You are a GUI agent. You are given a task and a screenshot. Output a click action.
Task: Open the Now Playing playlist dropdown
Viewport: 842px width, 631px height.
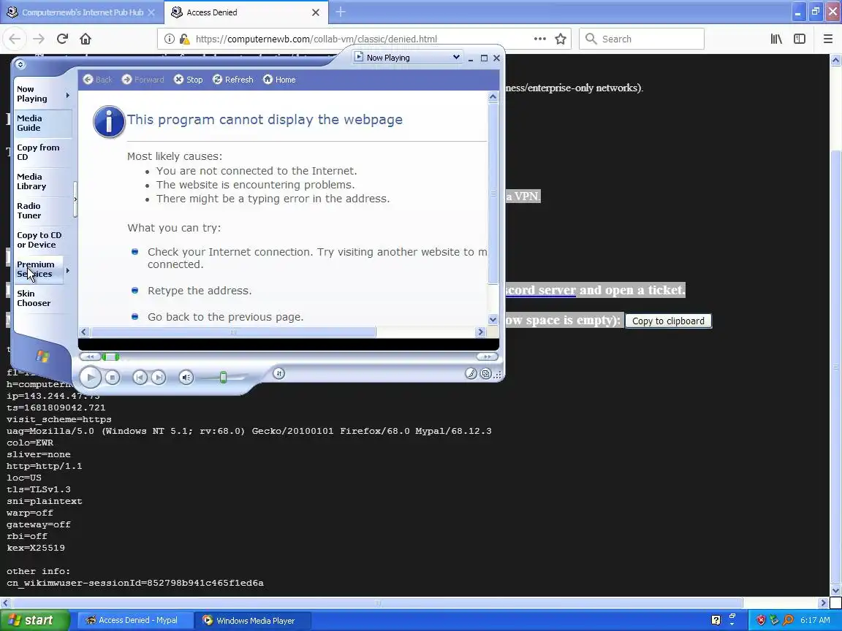pyautogui.click(x=456, y=58)
